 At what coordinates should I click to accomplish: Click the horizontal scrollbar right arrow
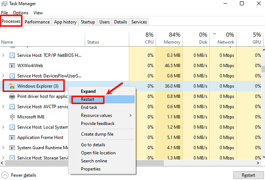[258, 163]
